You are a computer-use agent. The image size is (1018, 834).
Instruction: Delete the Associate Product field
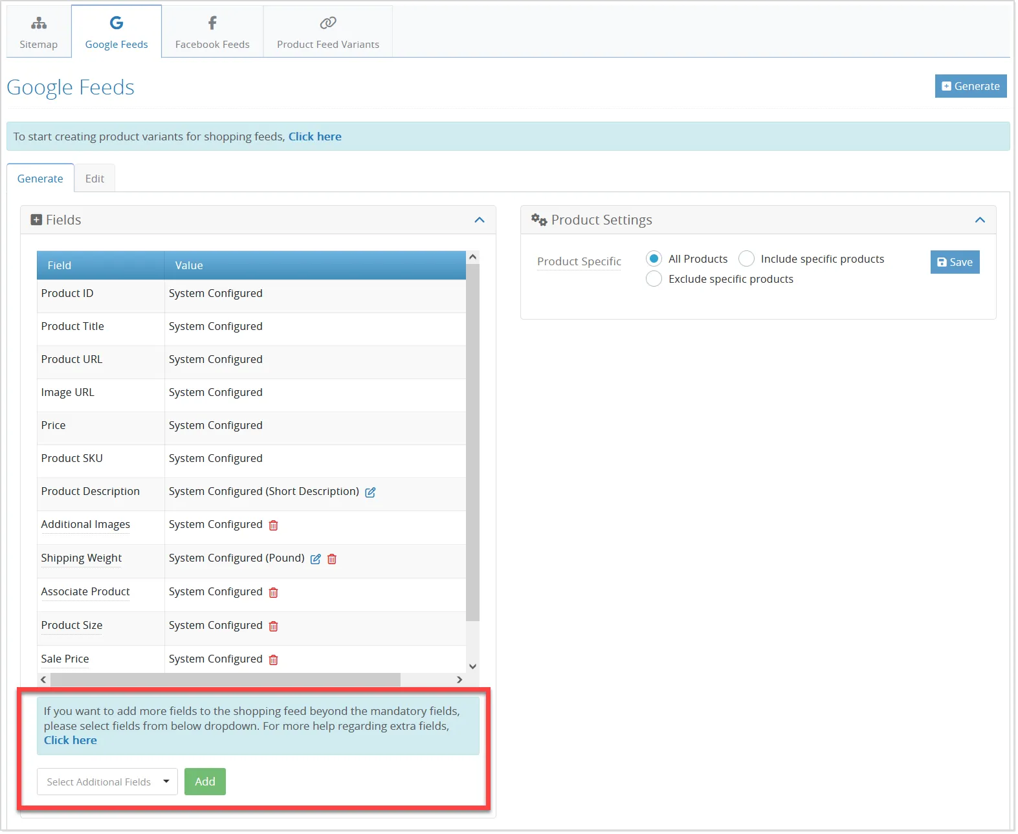274,593
